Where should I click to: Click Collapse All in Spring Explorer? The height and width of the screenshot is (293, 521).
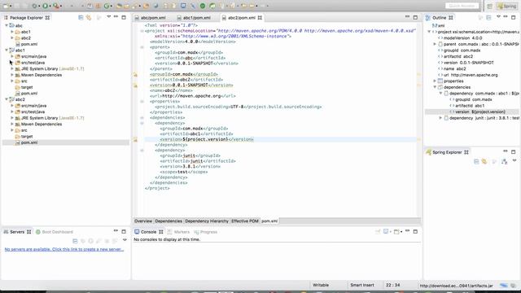click(476, 162)
